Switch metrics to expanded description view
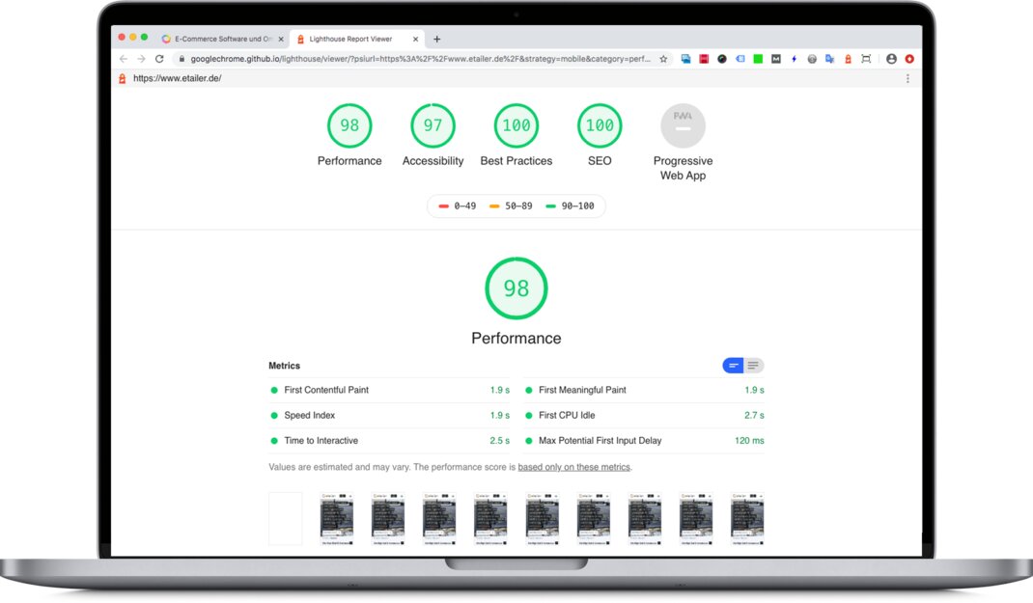 tap(753, 366)
